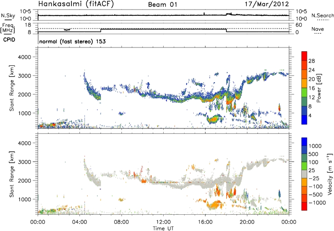
Task: Click the 3000 range tick in velocity panel
Action: click(x=25, y=162)
